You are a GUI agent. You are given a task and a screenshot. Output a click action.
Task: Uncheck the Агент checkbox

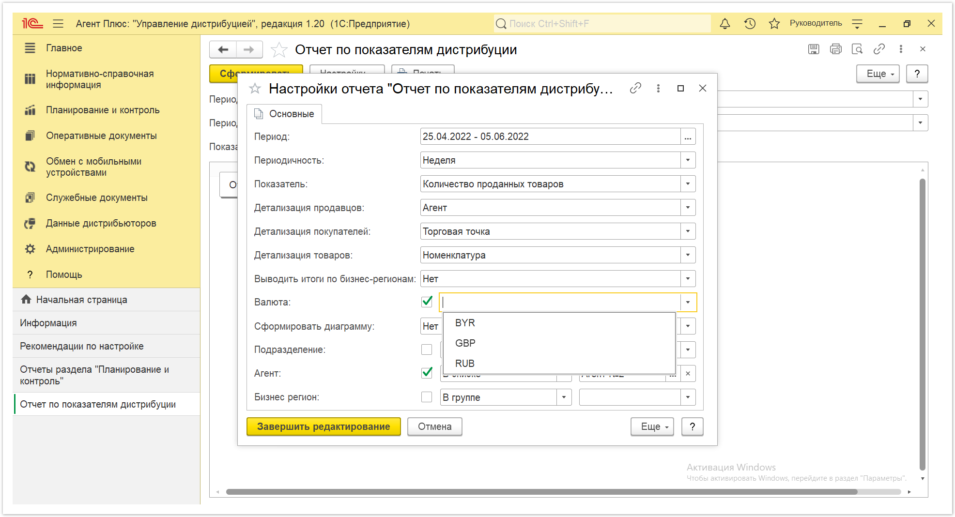click(427, 373)
